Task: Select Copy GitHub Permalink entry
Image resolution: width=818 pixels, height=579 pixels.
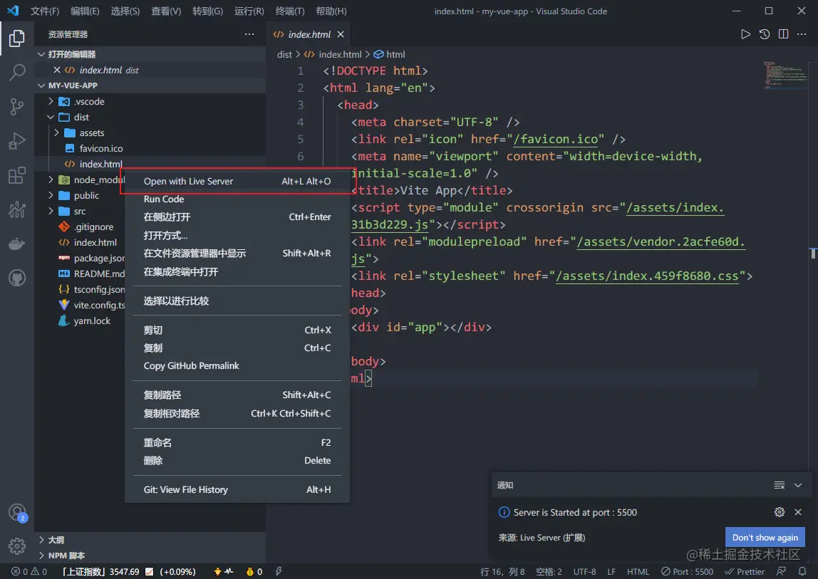Action: point(237,365)
